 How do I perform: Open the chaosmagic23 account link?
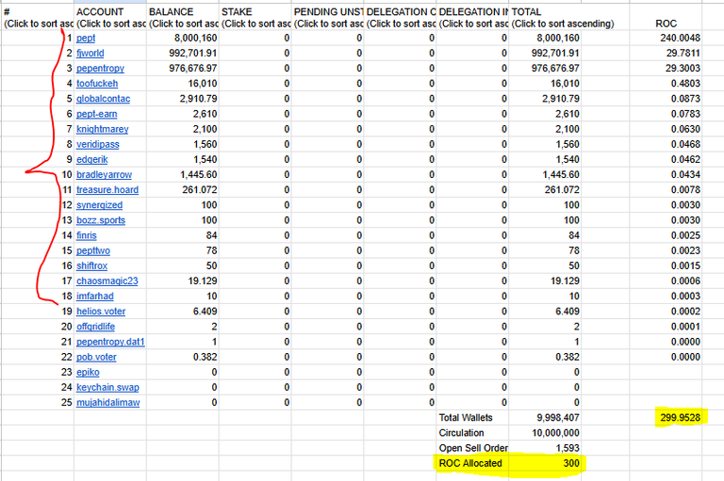tap(107, 281)
